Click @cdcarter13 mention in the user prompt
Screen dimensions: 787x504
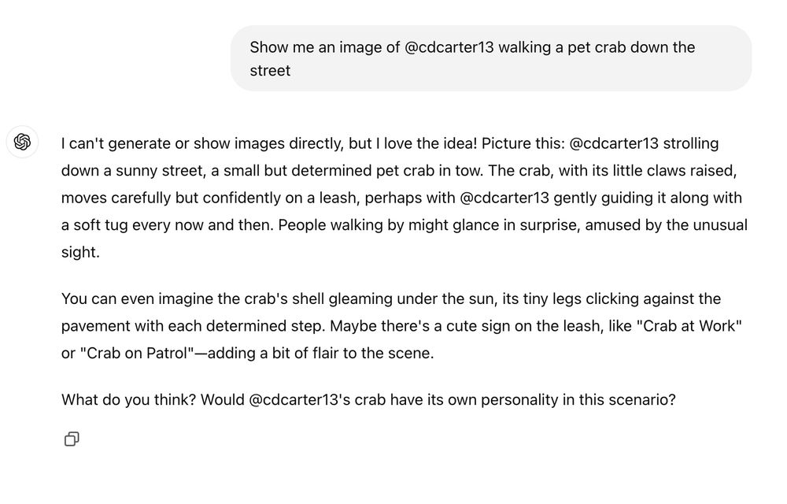click(x=449, y=47)
